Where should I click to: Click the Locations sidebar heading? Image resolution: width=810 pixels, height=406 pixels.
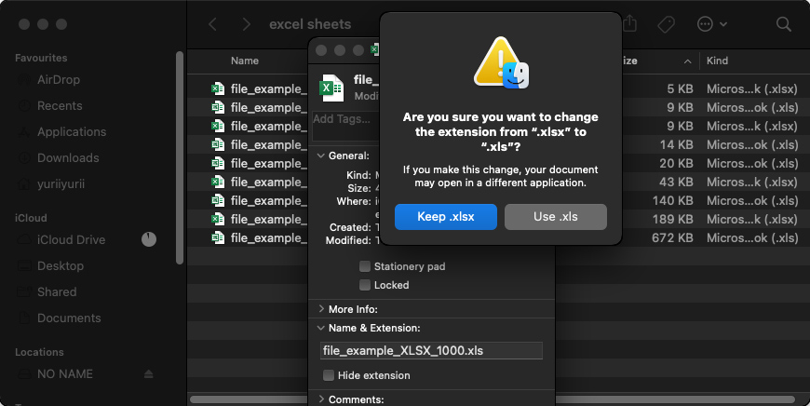coord(39,352)
